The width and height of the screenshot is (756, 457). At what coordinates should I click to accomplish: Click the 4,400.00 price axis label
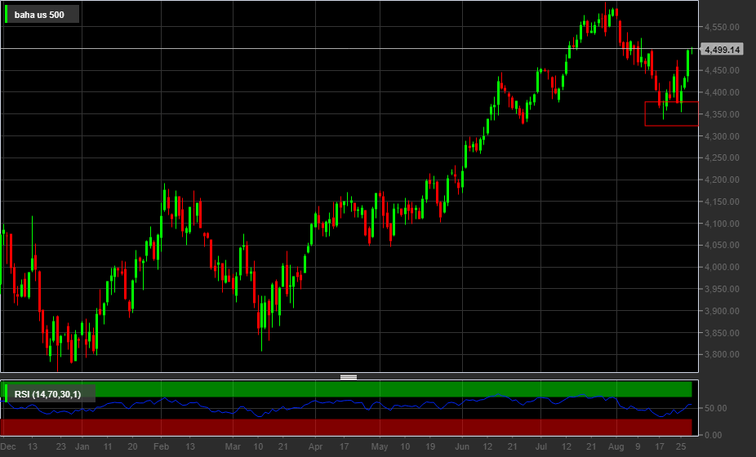tap(722, 92)
